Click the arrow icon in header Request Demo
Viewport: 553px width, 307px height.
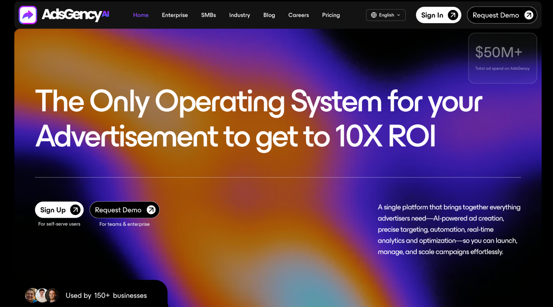tap(529, 15)
